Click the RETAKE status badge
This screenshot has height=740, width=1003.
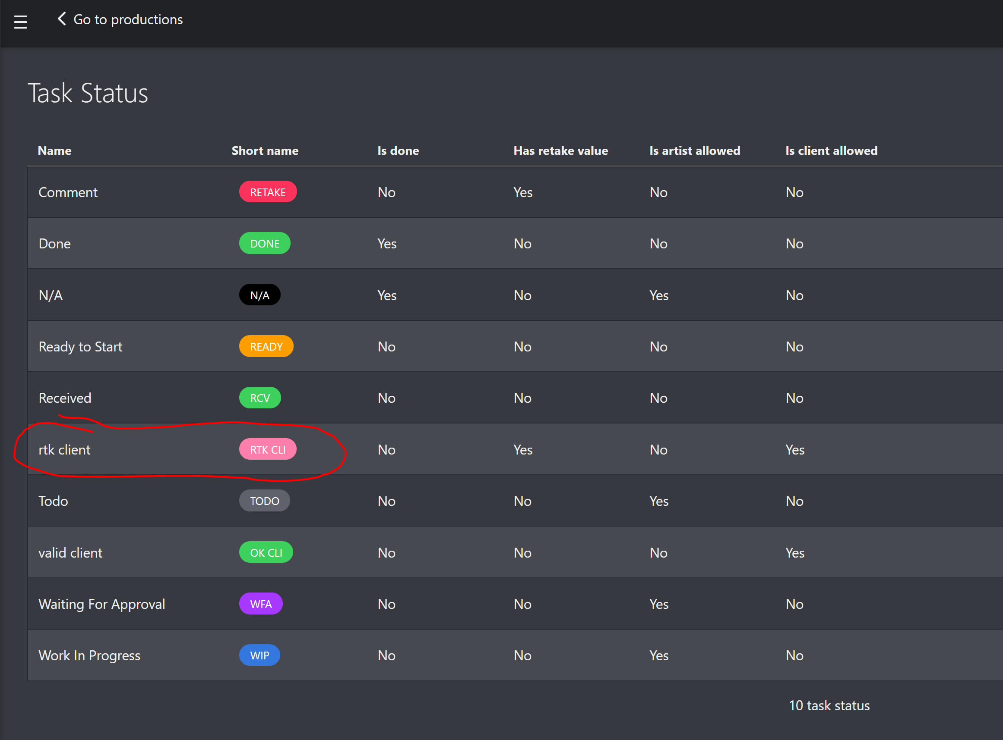click(x=268, y=191)
